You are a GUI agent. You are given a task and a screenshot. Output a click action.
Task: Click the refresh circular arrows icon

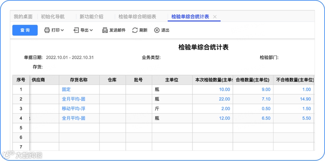(x=135, y=30)
